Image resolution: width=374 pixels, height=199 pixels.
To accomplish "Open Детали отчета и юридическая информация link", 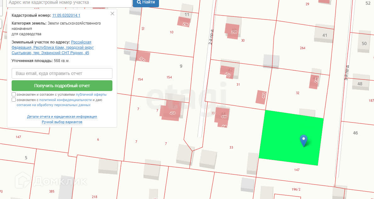I will 62,117.
